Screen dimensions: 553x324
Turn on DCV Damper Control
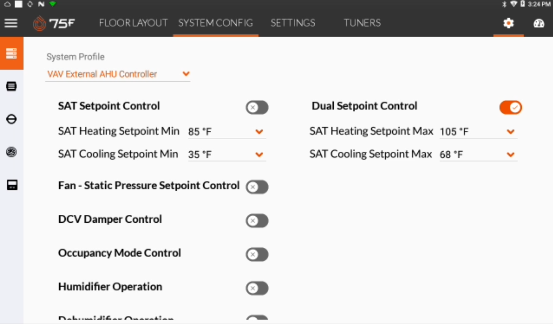click(x=257, y=220)
